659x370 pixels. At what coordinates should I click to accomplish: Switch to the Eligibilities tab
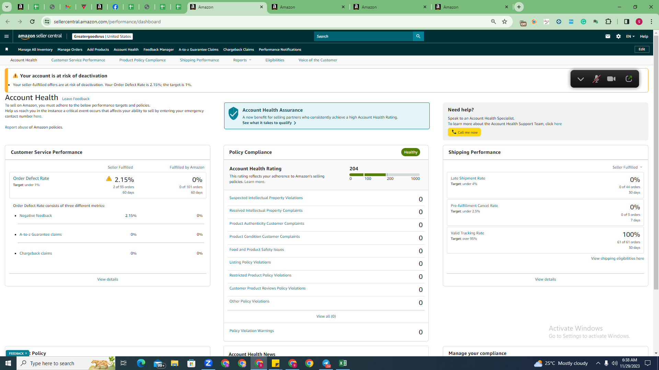275,60
